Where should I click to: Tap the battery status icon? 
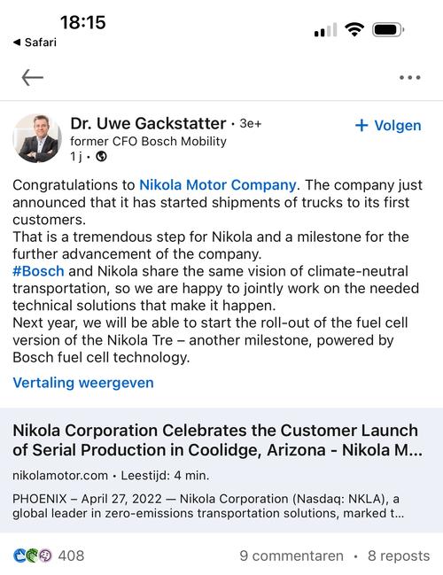(388, 29)
